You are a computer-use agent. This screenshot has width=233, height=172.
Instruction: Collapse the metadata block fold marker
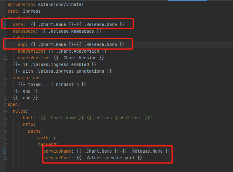point(5,18)
